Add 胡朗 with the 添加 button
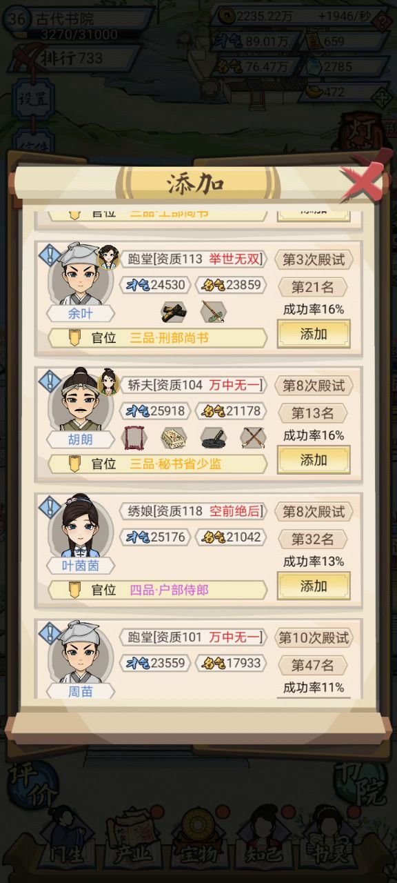Image resolution: width=397 pixels, height=883 pixels. (314, 460)
